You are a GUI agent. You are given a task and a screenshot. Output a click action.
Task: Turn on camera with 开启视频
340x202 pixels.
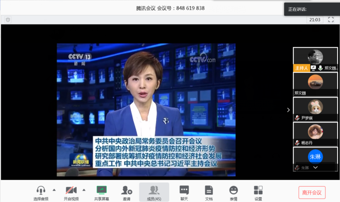point(71,190)
